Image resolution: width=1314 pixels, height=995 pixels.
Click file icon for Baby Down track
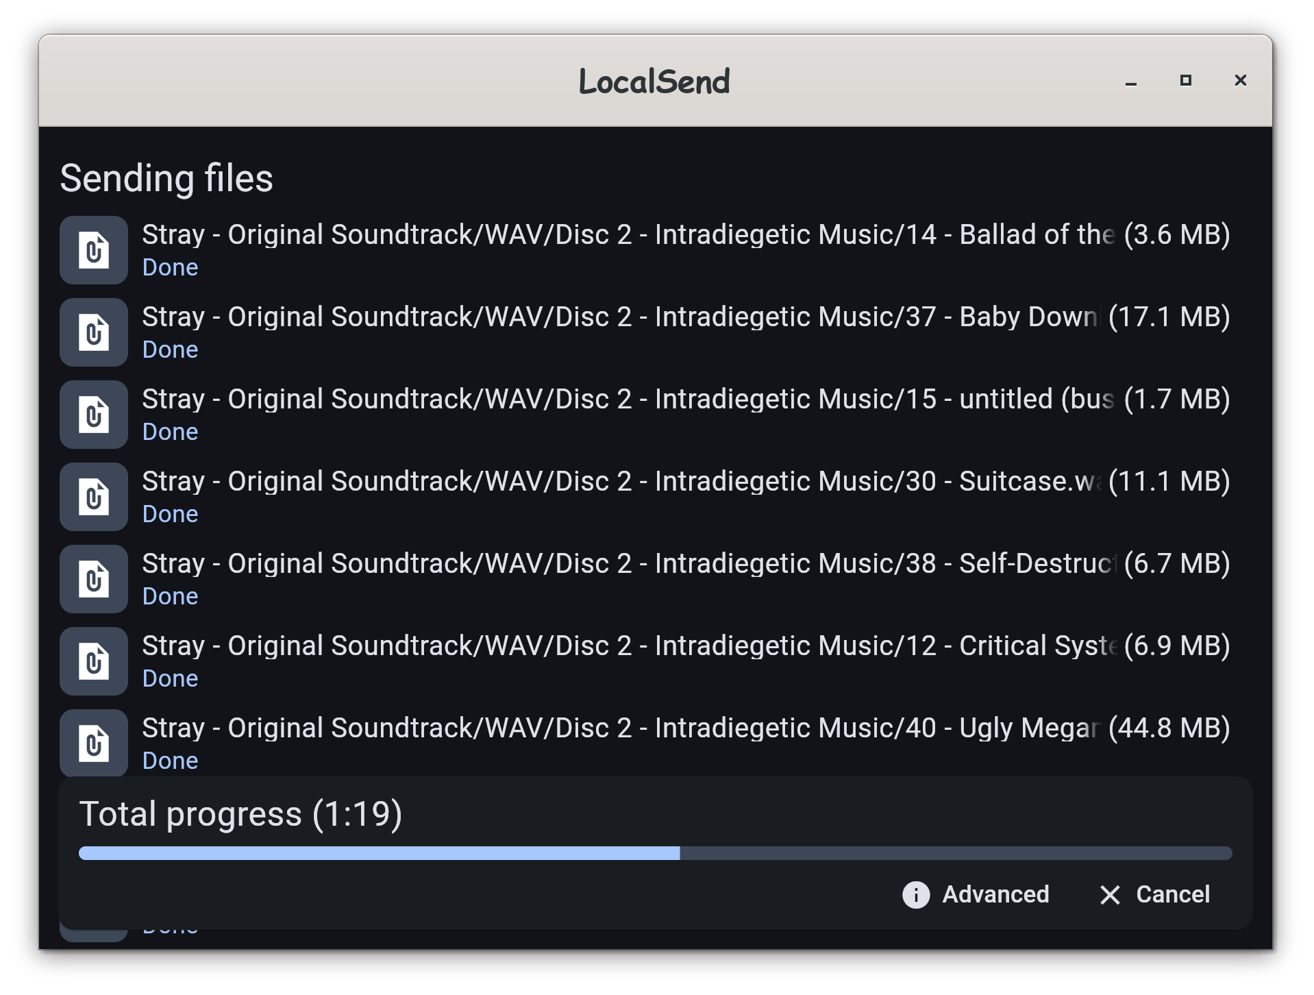(94, 332)
